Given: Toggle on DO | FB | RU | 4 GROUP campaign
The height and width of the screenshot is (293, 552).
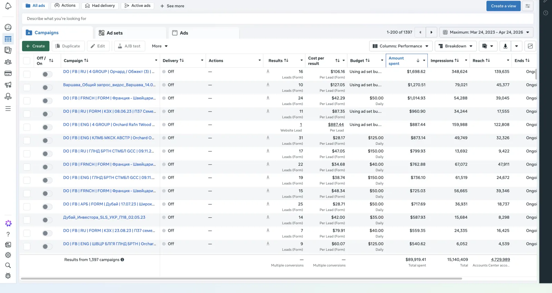Looking at the screenshot, I should [47, 74].
